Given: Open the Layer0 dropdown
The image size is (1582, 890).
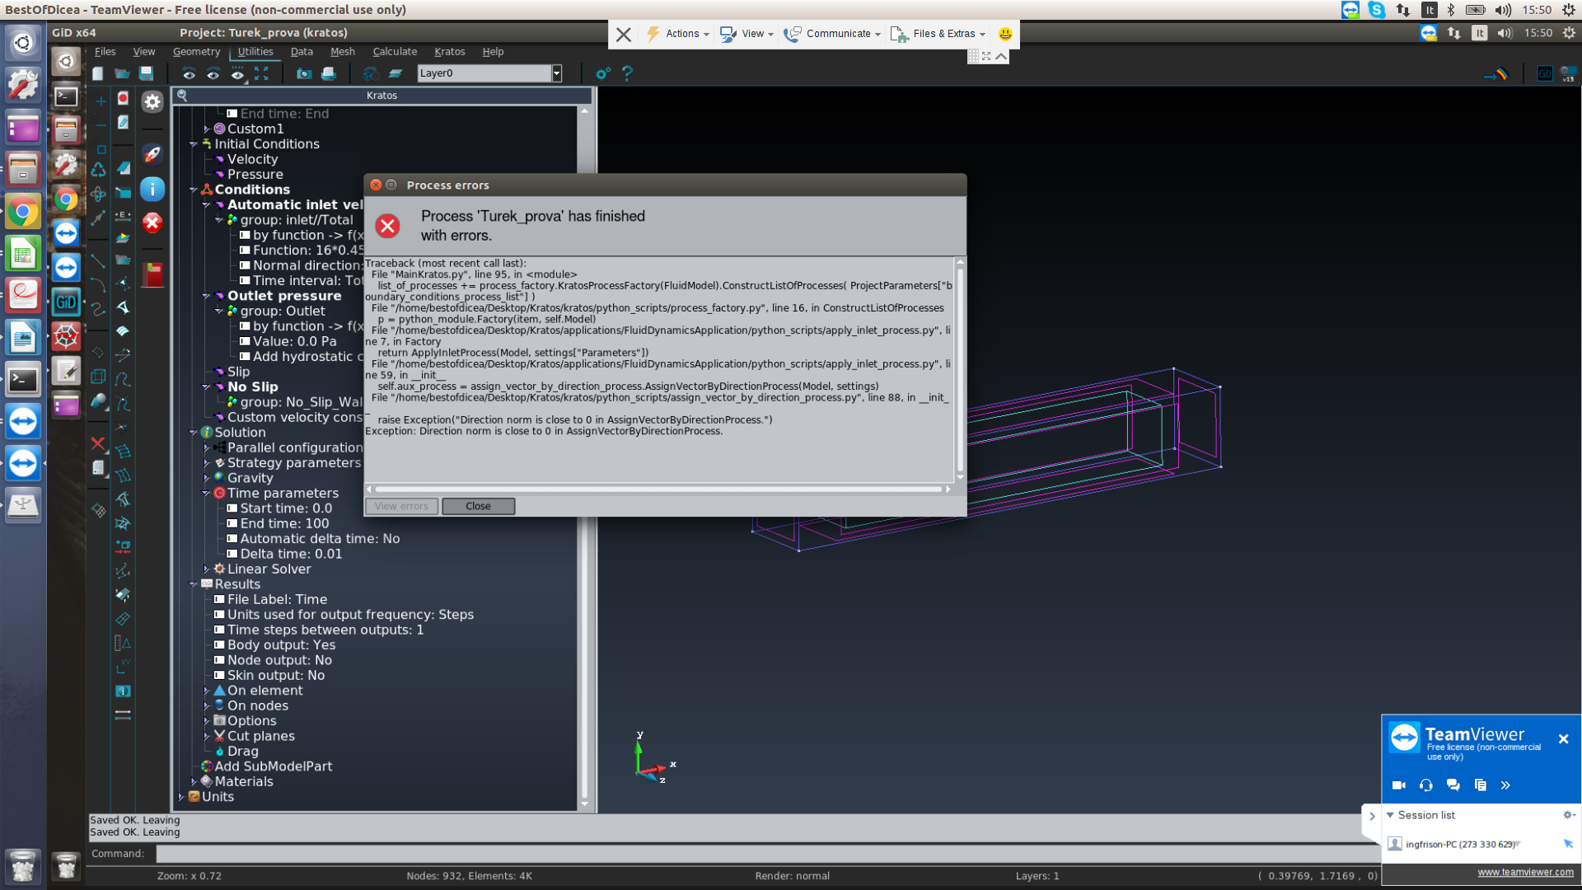Looking at the screenshot, I should pyautogui.click(x=557, y=73).
